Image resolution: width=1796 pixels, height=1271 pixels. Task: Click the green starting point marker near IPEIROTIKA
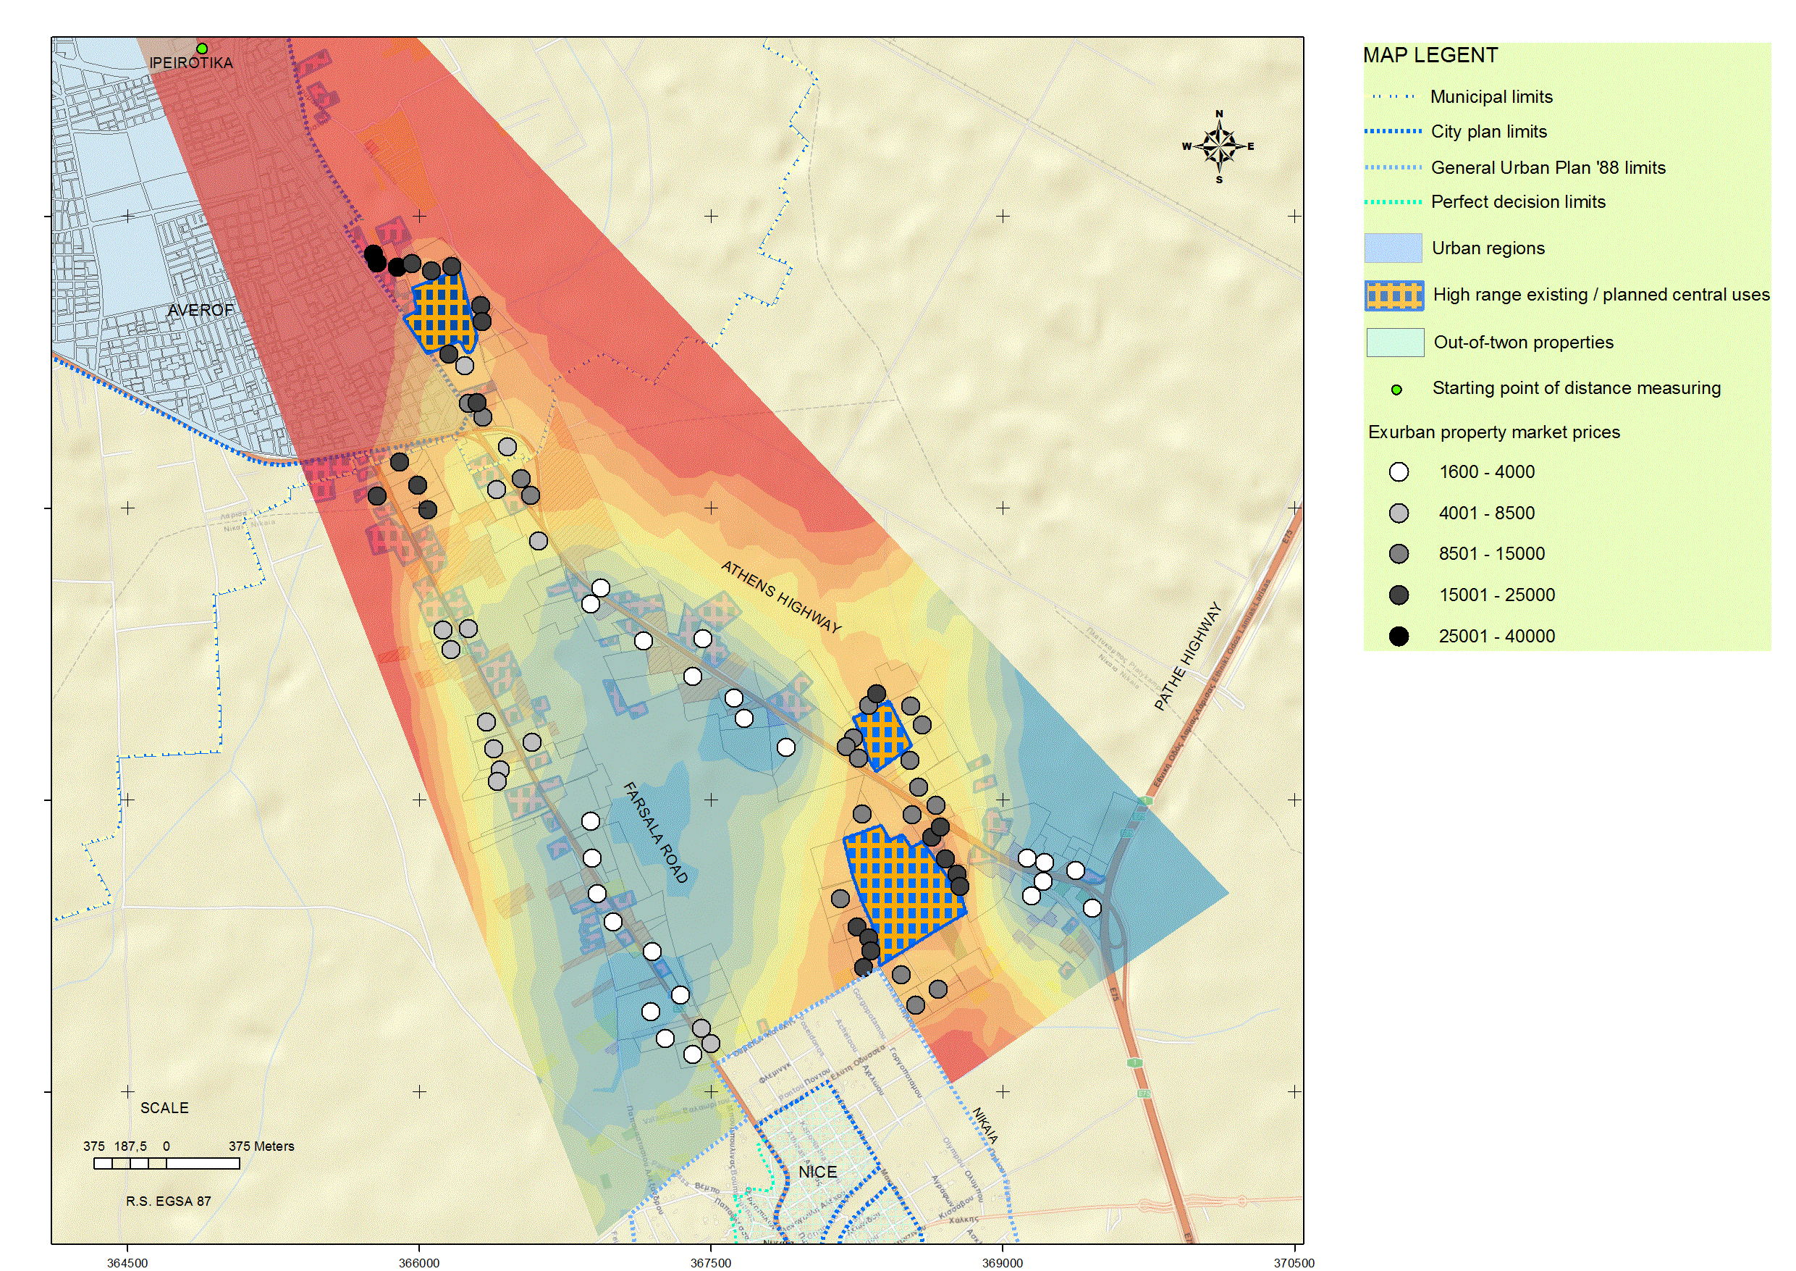(x=202, y=49)
